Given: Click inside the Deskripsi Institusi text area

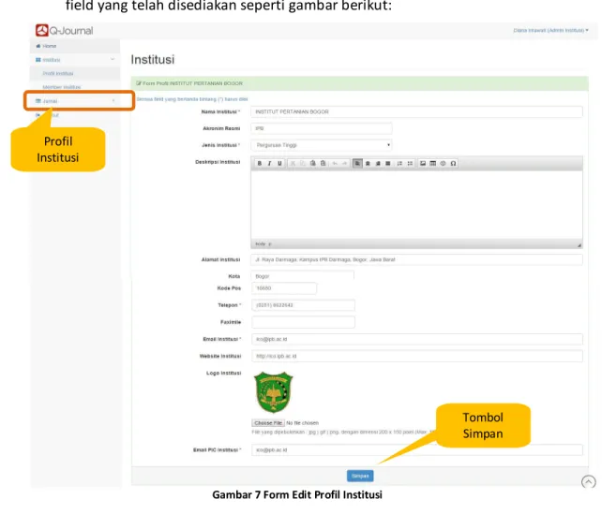Looking at the screenshot, I should [x=416, y=204].
